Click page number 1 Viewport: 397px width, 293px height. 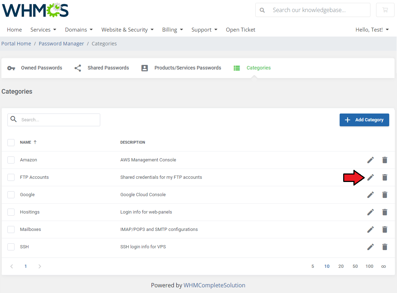[x=25, y=266]
